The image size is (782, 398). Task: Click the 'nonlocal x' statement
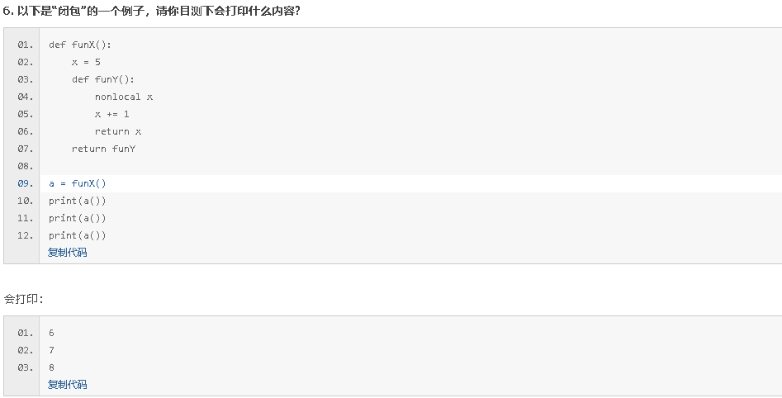click(x=124, y=97)
